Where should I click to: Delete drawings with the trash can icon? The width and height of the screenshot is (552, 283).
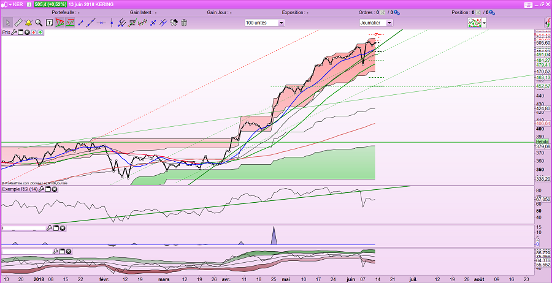[184, 23]
